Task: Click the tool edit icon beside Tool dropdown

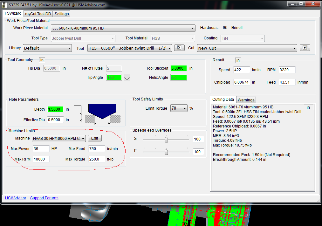Action: point(179,48)
